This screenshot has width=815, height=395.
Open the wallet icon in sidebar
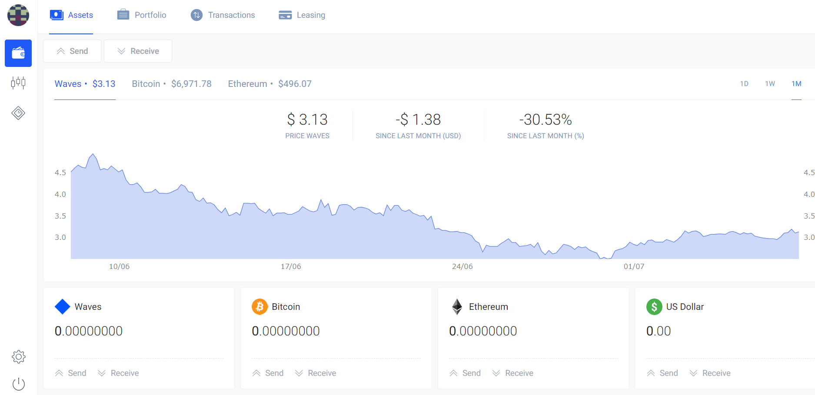pyautogui.click(x=18, y=53)
